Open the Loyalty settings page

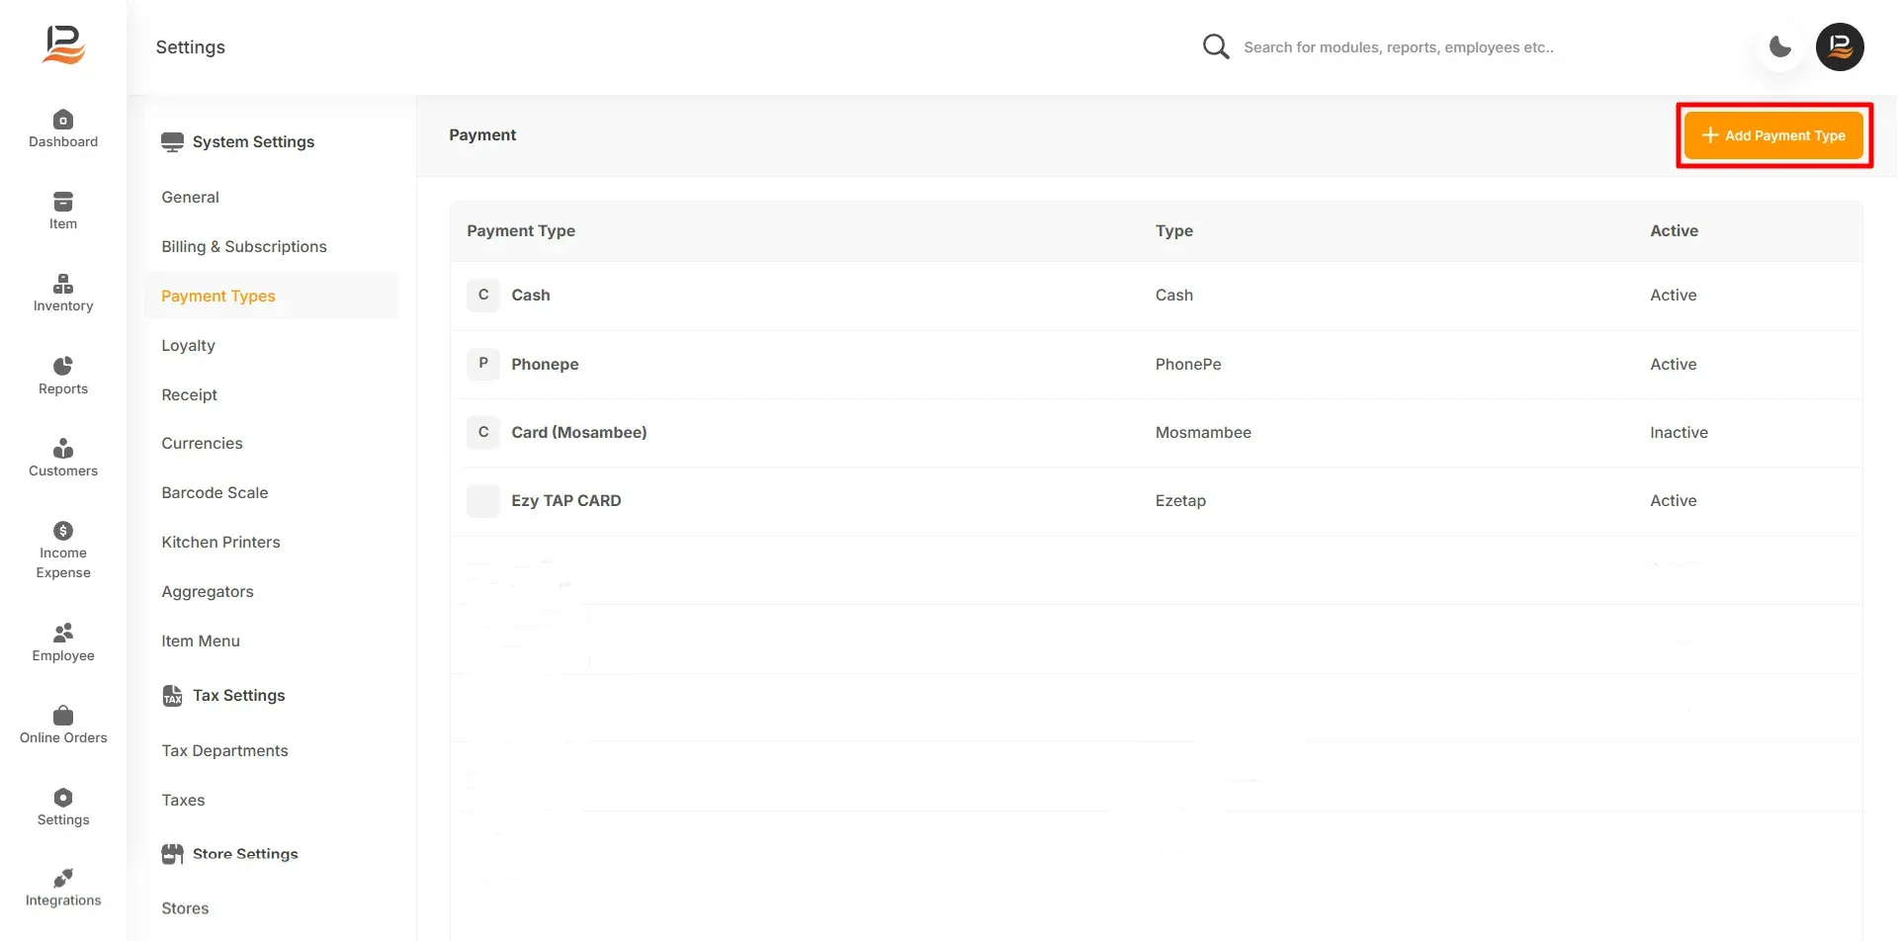coord(189,345)
